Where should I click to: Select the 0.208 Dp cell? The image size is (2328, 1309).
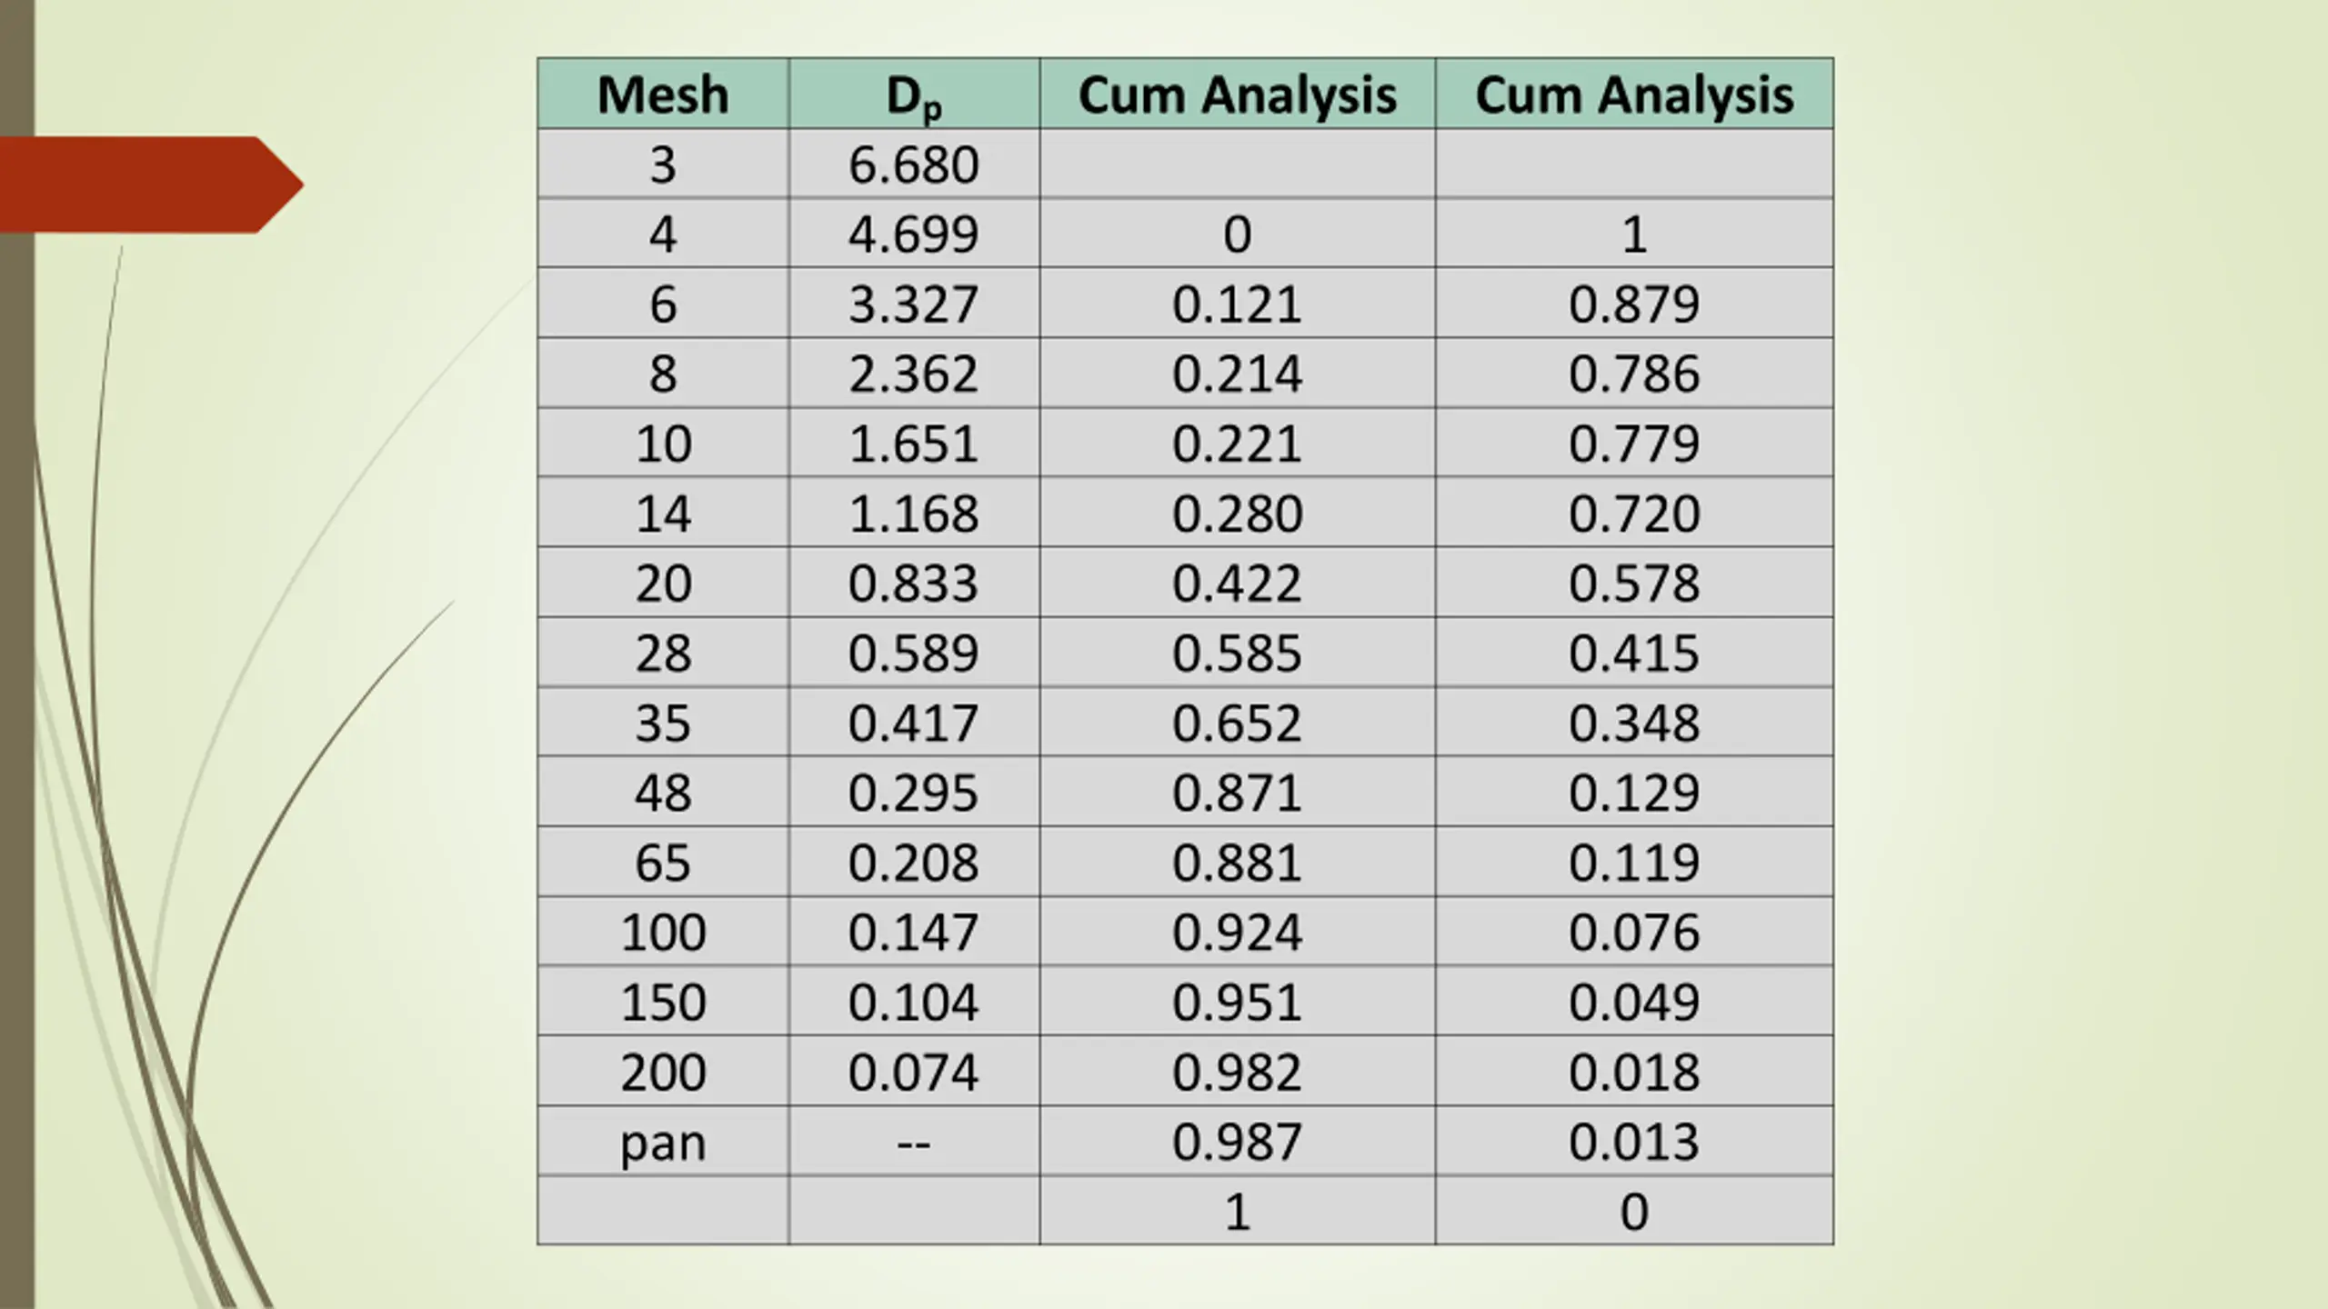pos(914,862)
